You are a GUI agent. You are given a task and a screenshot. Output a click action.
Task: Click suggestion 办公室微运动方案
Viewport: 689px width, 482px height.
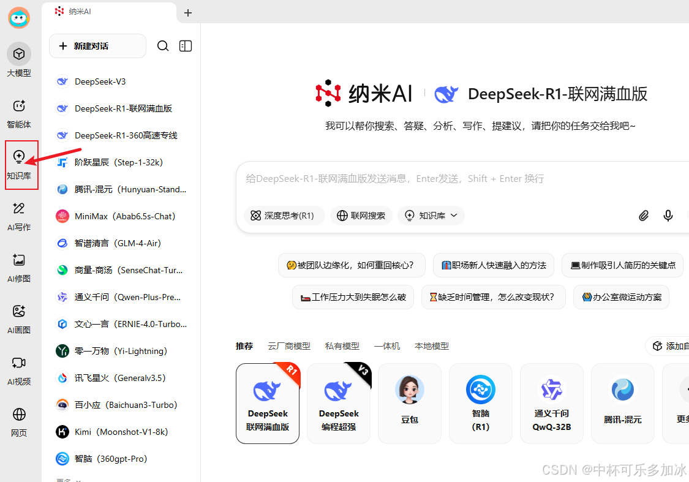click(622, 297)
